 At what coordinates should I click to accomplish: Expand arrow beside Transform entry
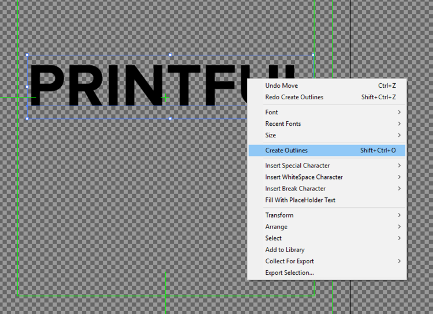pyautogui.click(x=400, y=215)
